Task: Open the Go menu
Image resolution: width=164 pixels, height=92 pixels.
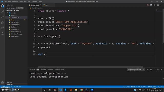Action: [25, 2]
